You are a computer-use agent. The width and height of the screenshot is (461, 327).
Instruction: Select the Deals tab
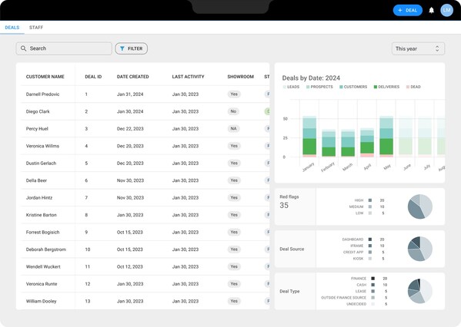(12, 28)
